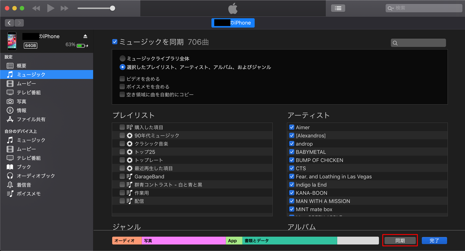
Task: Open the search filter dropdown
Action: (392, 8)
